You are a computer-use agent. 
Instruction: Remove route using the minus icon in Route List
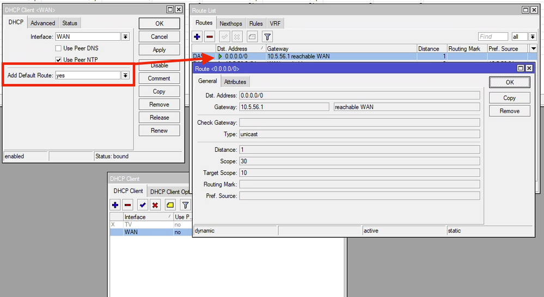pos(210,36)
